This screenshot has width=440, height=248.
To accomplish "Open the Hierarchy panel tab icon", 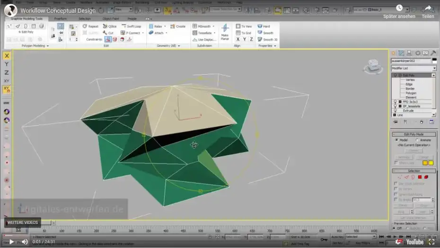I will click(409, 53).
